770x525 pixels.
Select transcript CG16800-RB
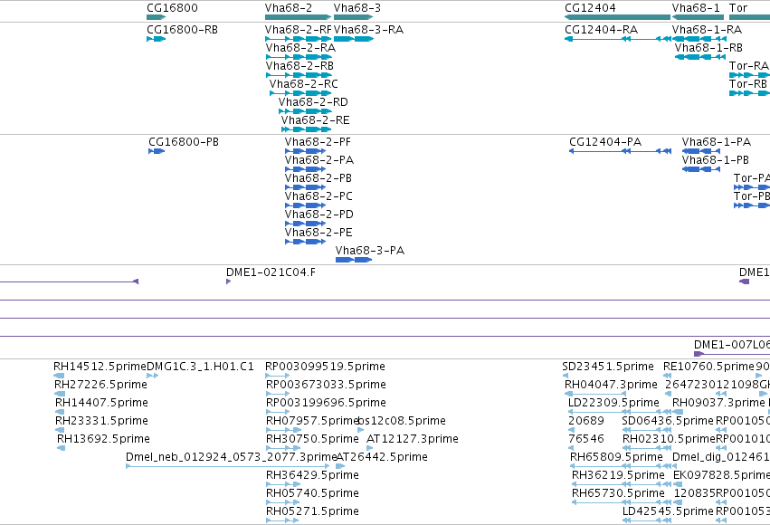182,30
